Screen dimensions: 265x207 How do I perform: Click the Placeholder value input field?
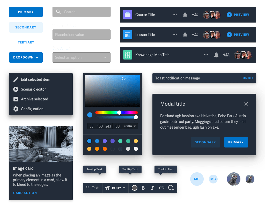(82, 35)
